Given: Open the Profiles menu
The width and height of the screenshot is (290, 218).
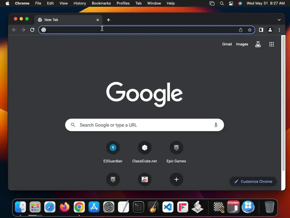Looking at the screenshot, I should [123, 3].
